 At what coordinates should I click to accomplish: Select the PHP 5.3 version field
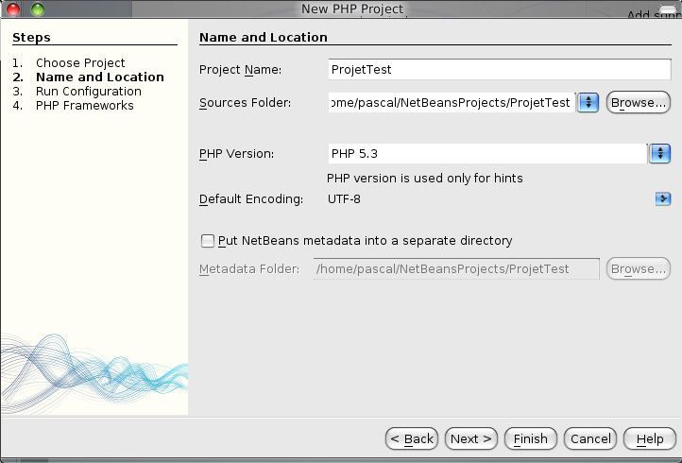[487, 154]
